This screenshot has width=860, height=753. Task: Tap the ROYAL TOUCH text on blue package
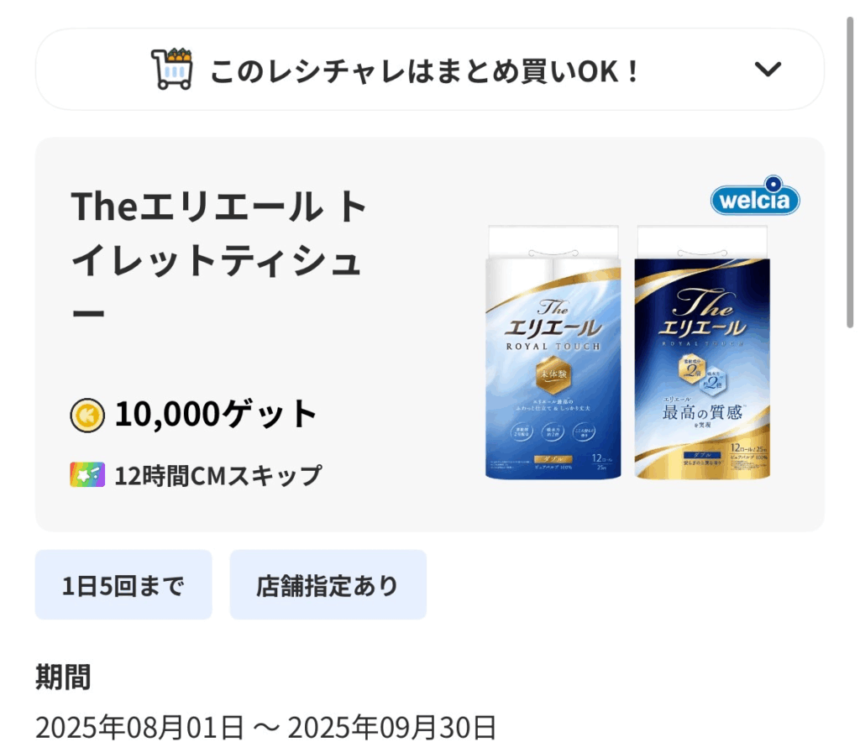553,347
